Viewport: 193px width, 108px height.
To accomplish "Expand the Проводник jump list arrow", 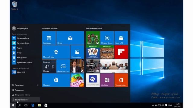I will (37, 85).
